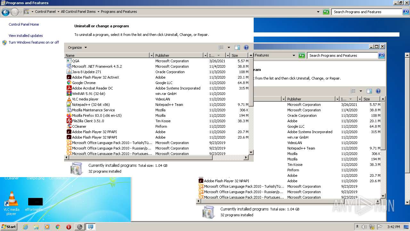Focus the top Search Programs and Features box
The image size is (410, 231).
pos(367,12)
